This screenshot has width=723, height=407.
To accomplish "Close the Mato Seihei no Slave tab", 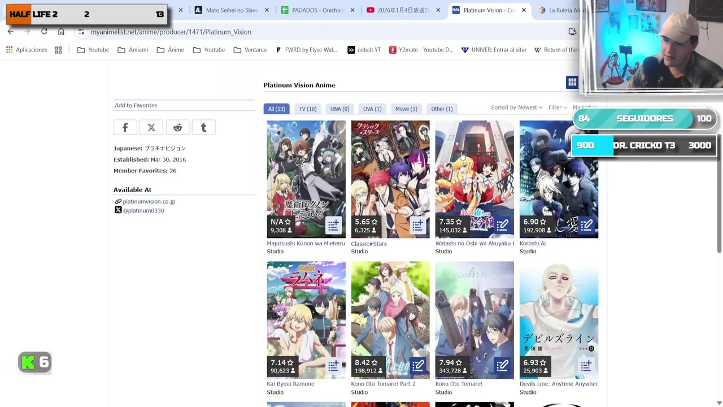I will pyautogui.click(x=267, y=10).
